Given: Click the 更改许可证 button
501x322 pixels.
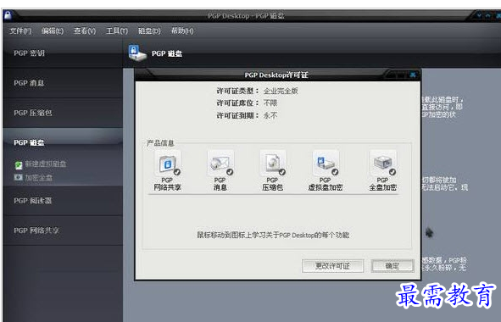Looking at the screenshot, I should [x=332, y=266].
